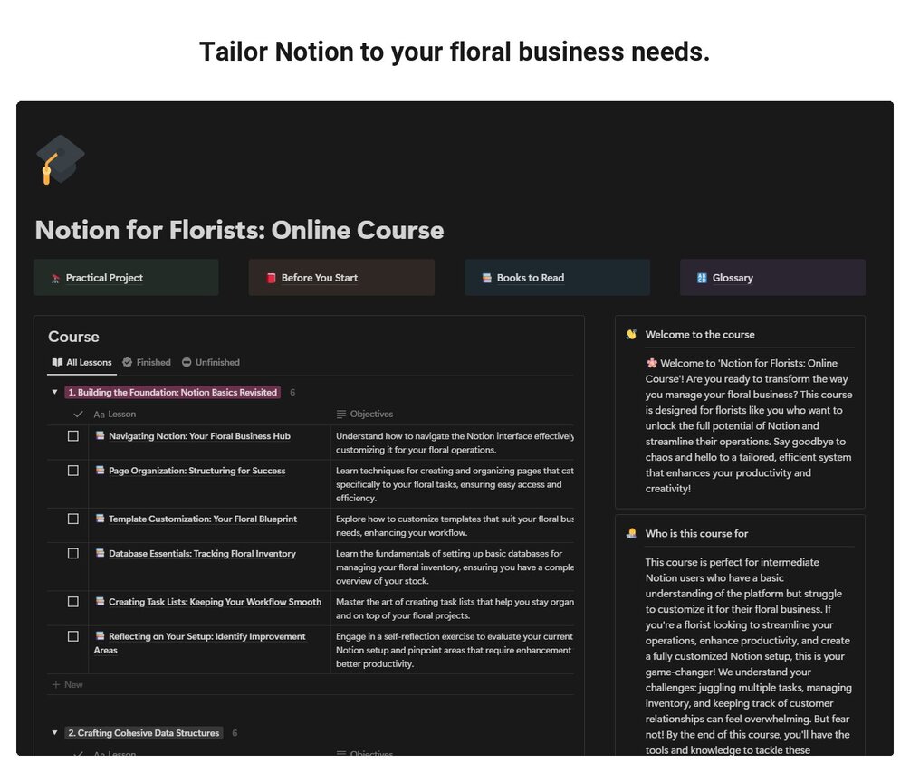Open the Books to Read page
The height and width of the screenshot is (772, 910).
click(x=557, y=278)
